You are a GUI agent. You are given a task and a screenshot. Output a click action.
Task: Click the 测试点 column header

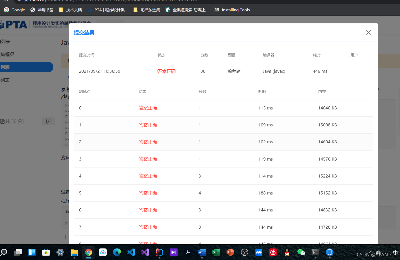(85, 92)
